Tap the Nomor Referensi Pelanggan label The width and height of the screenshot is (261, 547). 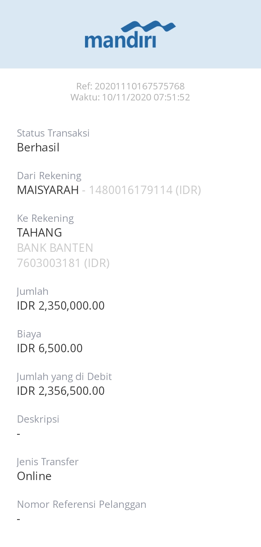click(82, 504)
